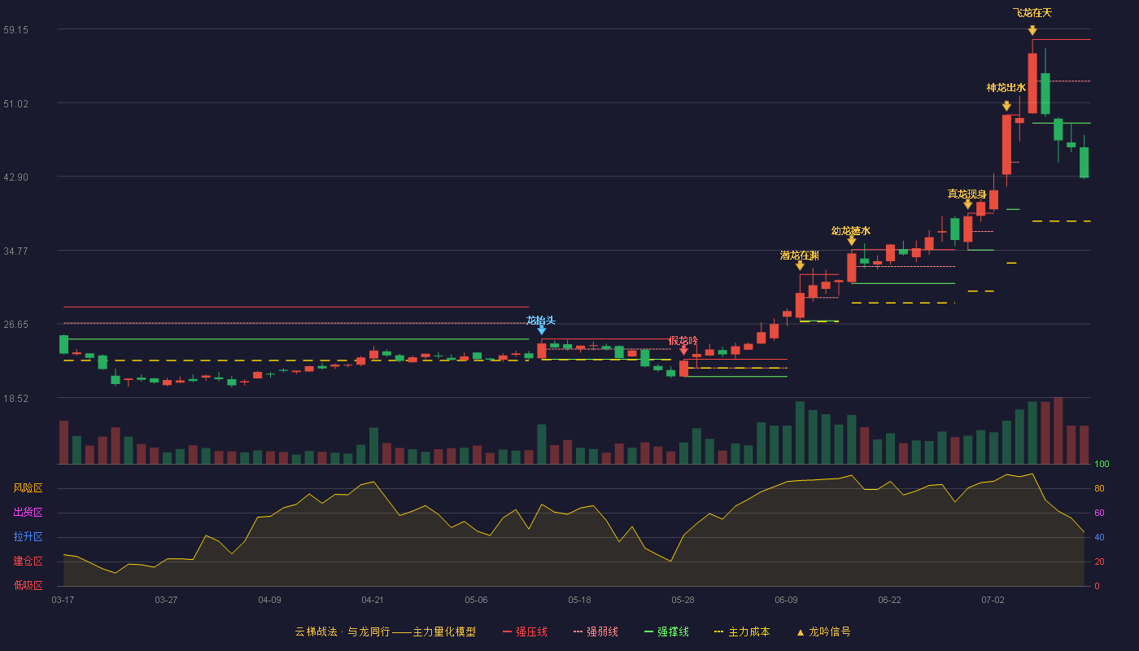Click the 07-02 date on the axis
The width and height of the screenshot is (1139, 651).
click(x=993, y=600)
